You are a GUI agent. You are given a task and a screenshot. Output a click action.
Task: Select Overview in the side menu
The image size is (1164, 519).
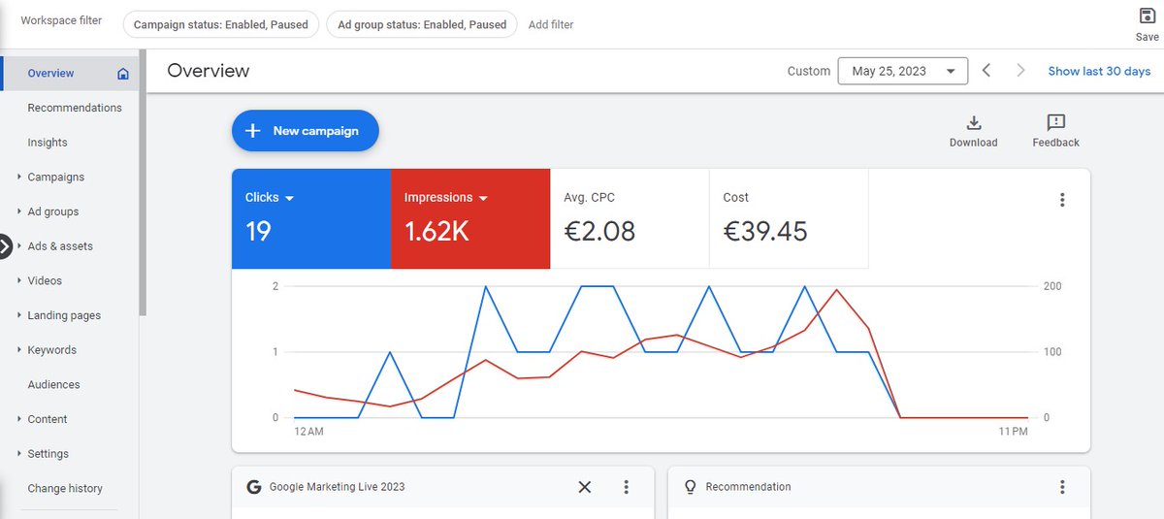coord(70,74)
